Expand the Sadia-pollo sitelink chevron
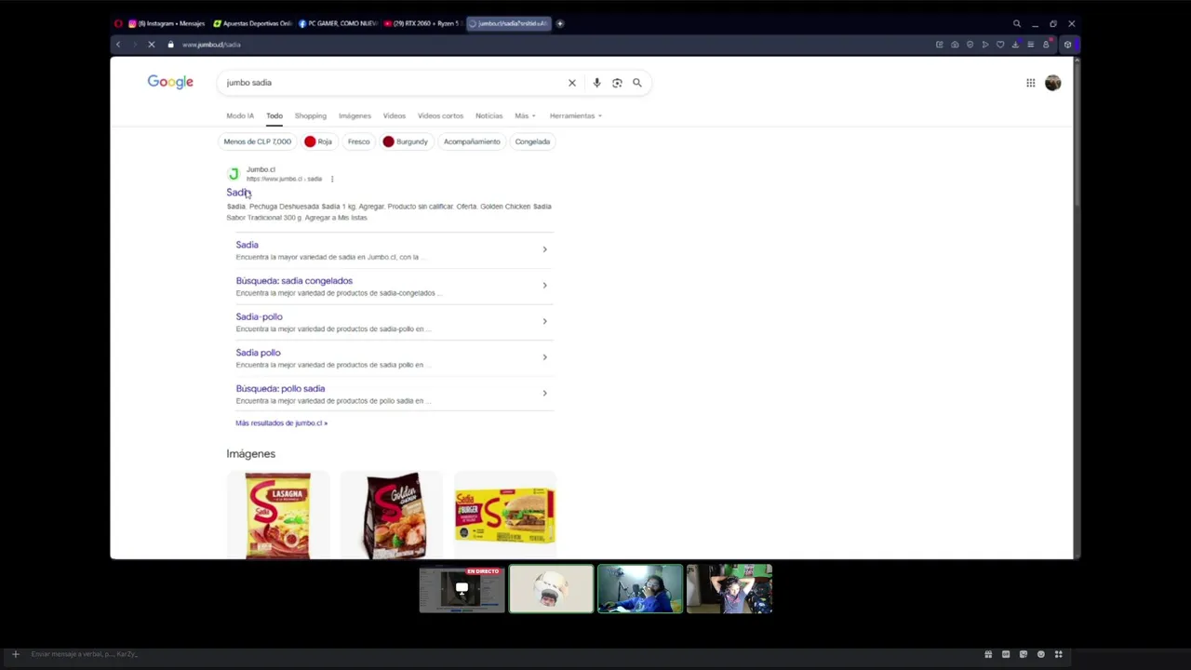Screen dimensions: 1191x670 [x=544, y=321]
